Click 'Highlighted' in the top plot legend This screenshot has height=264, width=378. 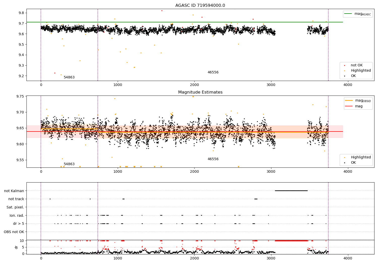[361, 71]
